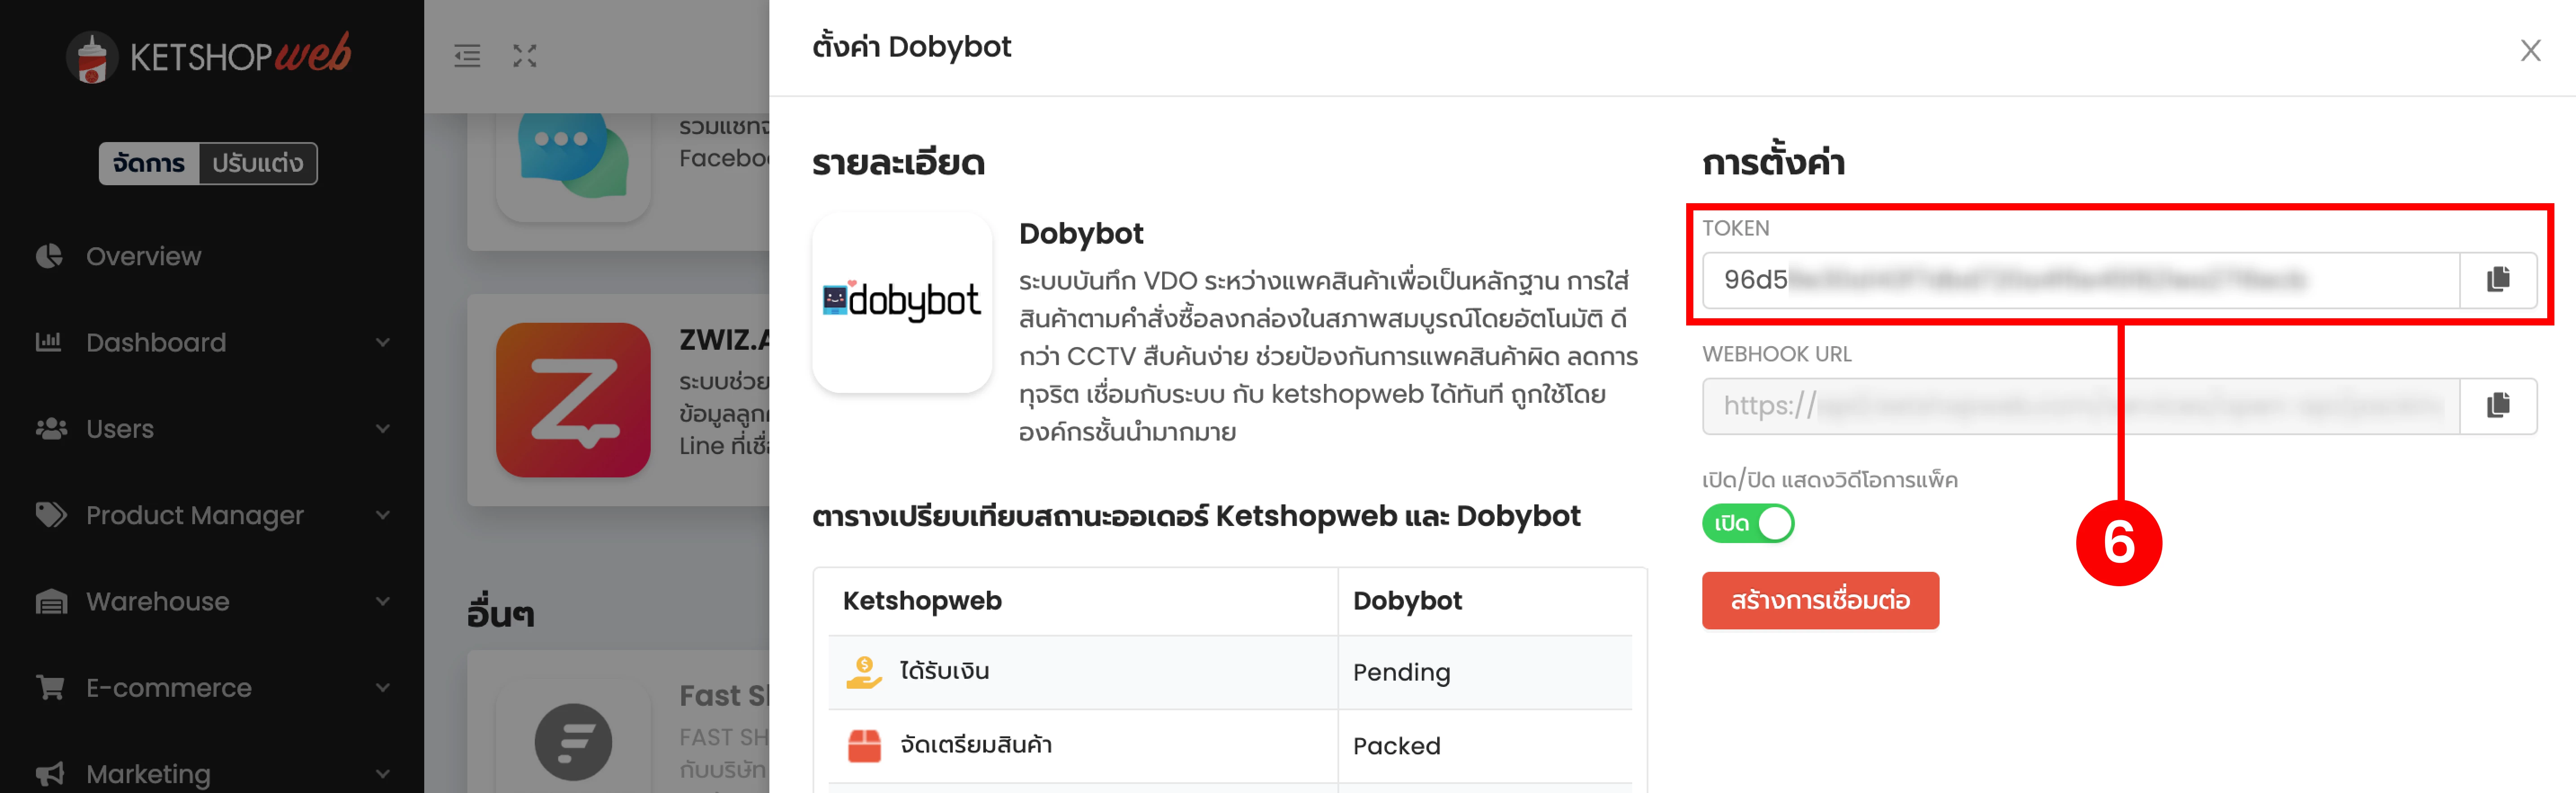Screen dimensions: 2576x793
Task: Click inside the TOKEN field
Action: coord(2081,279)
